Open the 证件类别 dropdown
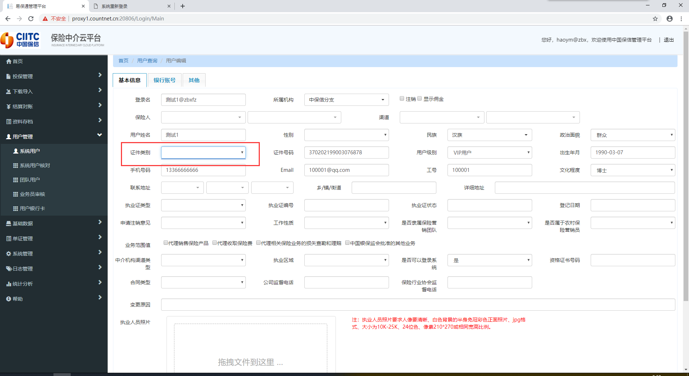The width and height of the screenshot is (689, 376). (203, 152)
